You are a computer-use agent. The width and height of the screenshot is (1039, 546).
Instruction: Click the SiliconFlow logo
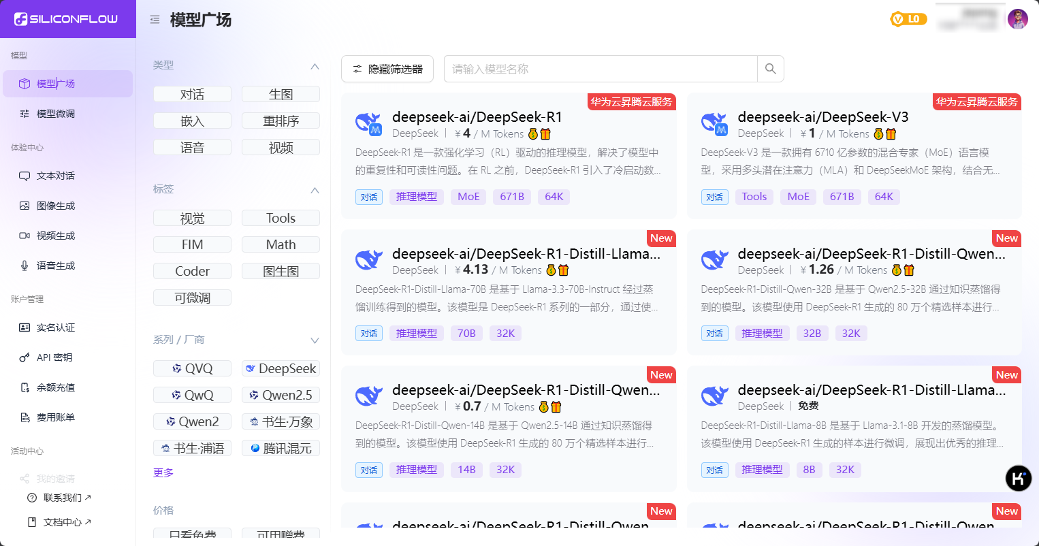67,19
